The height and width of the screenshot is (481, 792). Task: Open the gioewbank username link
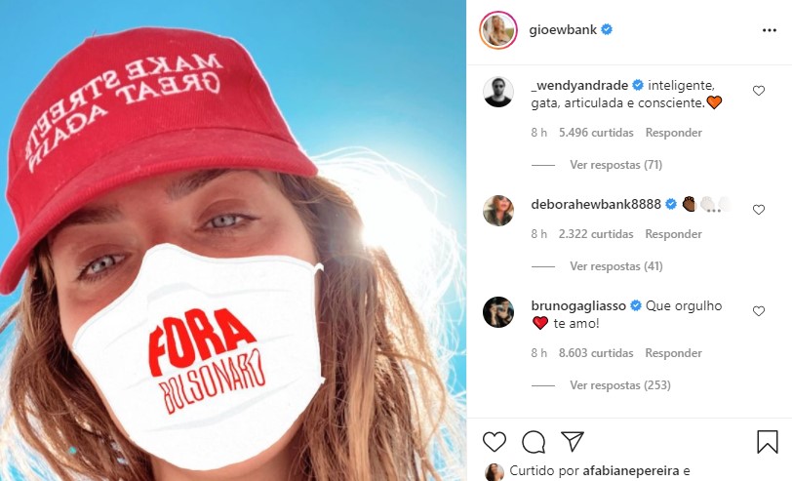[563, 30]
